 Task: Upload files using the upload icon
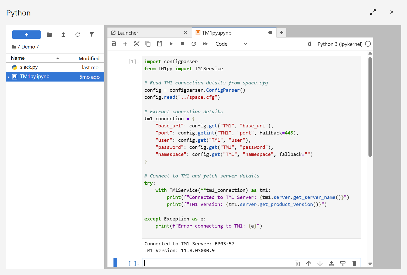coord(63,35)
